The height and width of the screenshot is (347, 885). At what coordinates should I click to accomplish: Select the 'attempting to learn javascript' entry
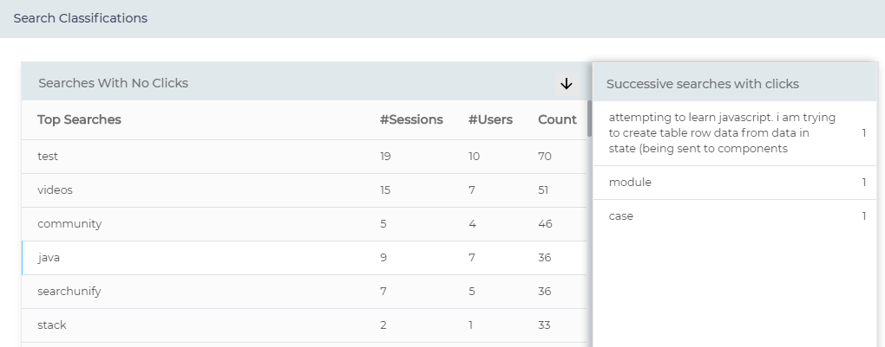tap(722, 133)
